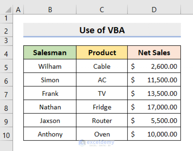This screenshot has width=193, height=151.
Task: Select the cell showing 11,500.00
Action: point(154,80)
